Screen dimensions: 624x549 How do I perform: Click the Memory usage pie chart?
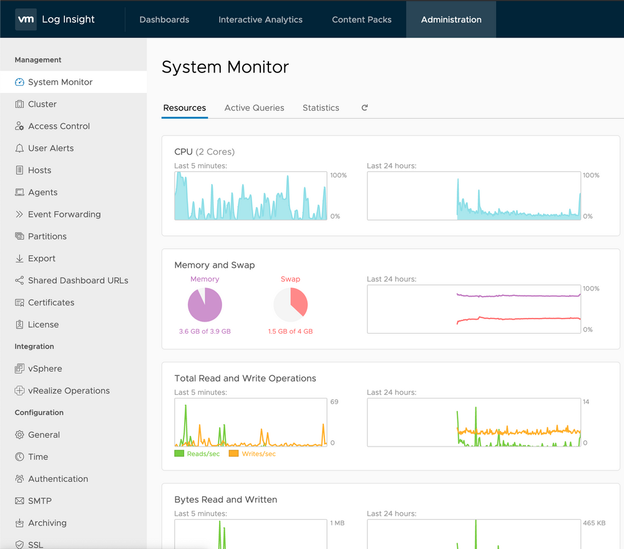click(x=205, y=305)
